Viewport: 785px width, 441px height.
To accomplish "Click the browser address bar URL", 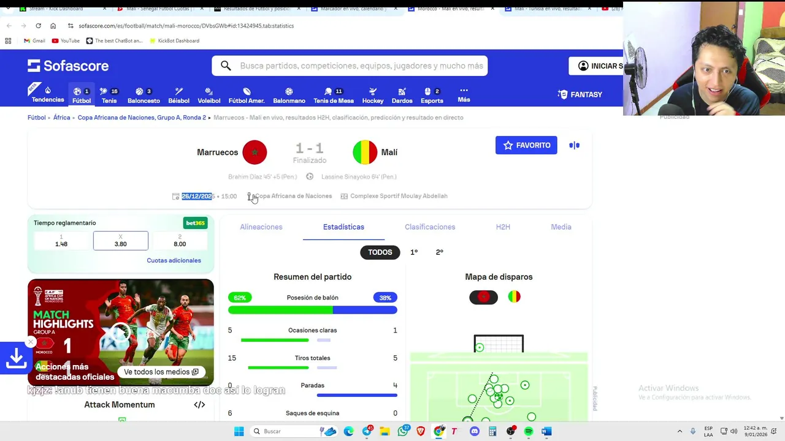I will click(186, 26).
